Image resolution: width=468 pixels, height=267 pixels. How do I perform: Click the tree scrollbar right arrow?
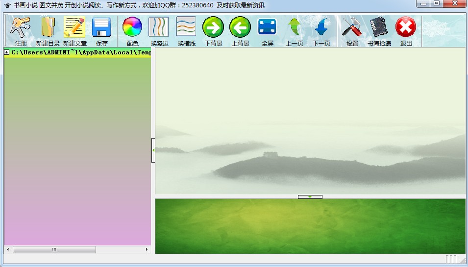[x=147, y=249]
